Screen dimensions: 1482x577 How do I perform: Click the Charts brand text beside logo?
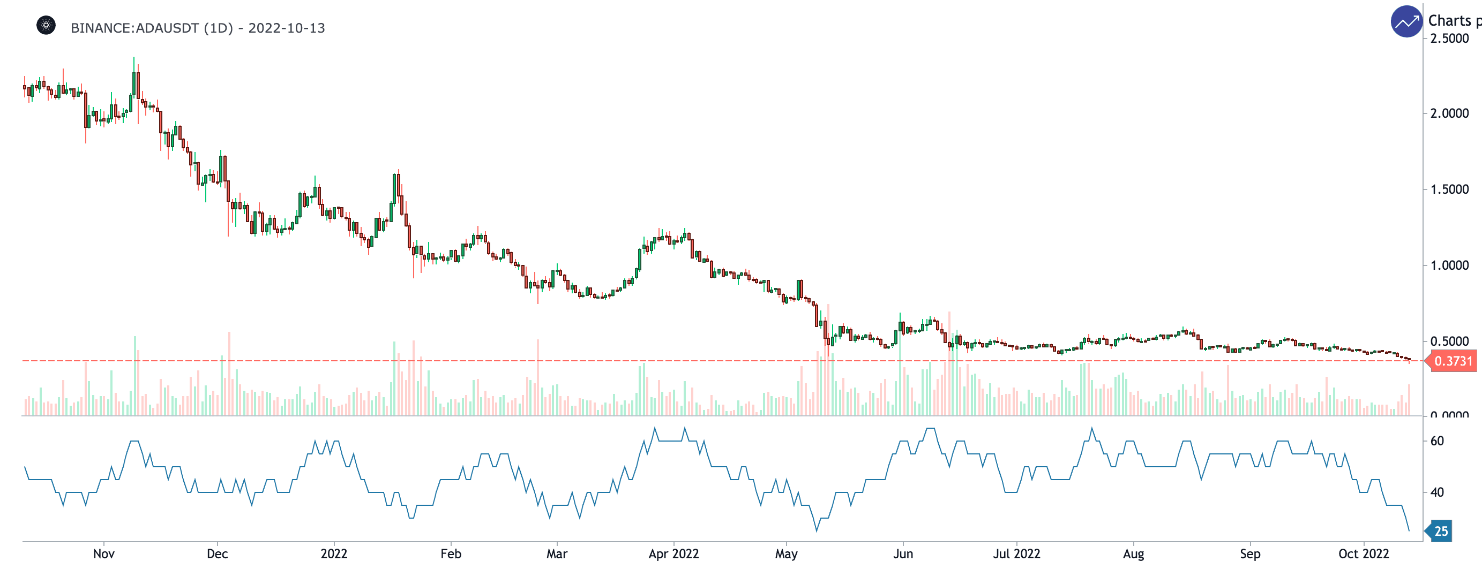click(x=1453, y=21)
